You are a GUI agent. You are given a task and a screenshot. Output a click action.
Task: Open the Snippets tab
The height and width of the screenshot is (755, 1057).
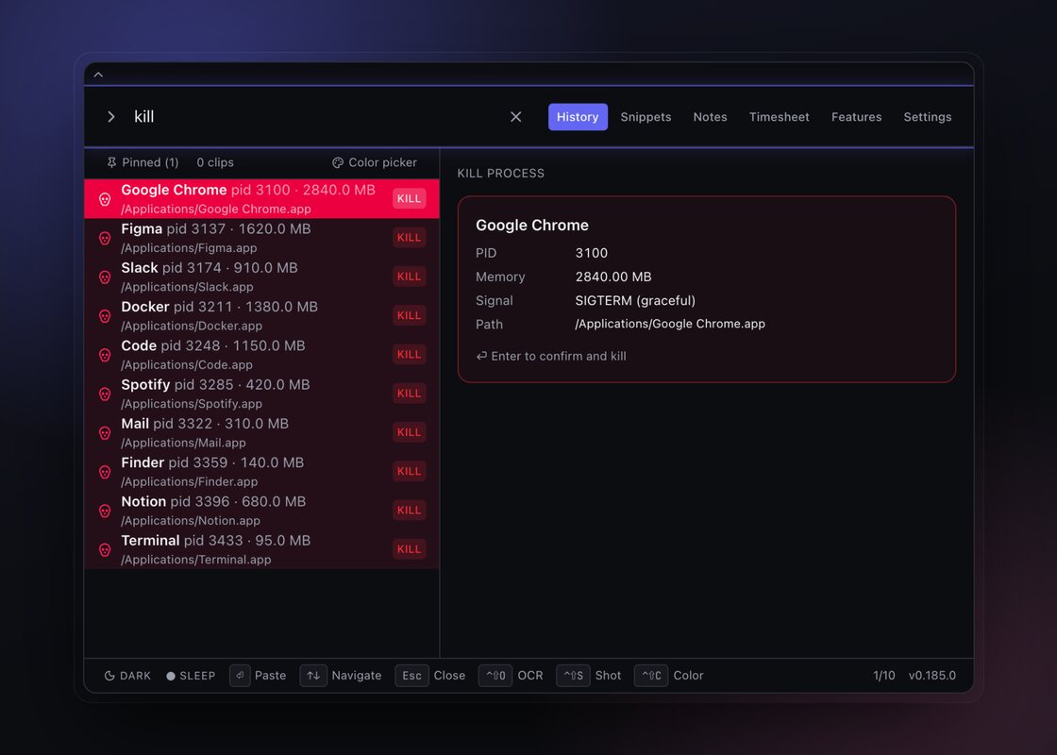[646, 117]
